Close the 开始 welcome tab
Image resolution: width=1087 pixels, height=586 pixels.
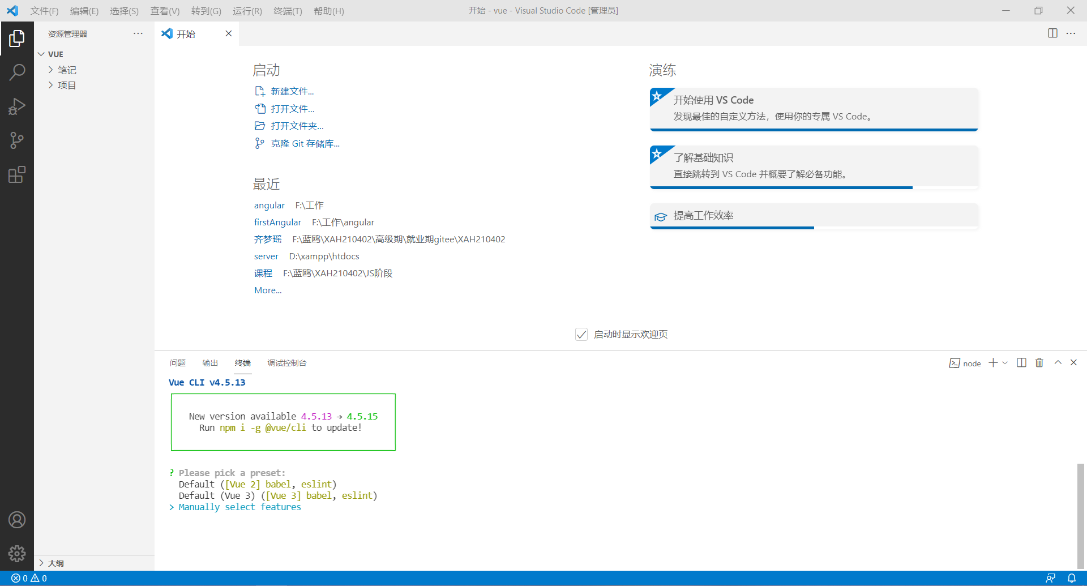(x=229, y=33)
